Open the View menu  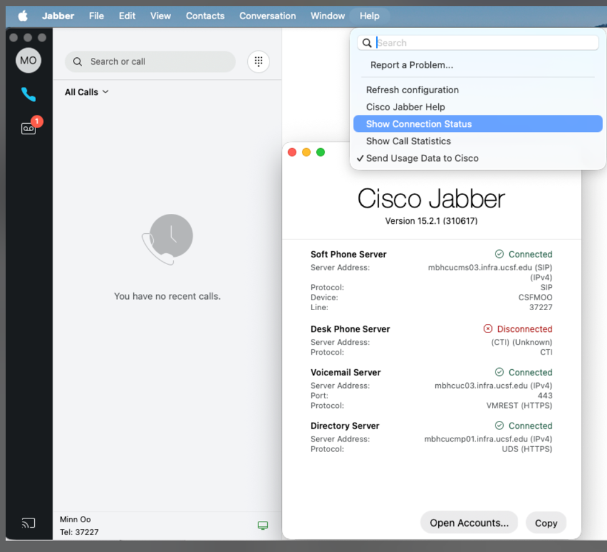coord(161,16)
